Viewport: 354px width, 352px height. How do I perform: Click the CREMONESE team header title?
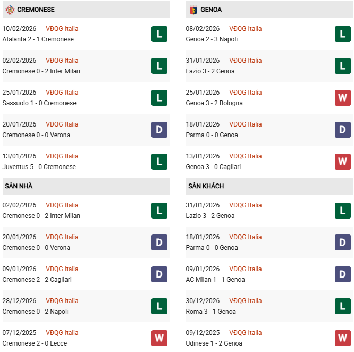pos(36,10)
